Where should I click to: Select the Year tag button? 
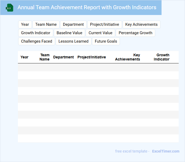coord(25,24)
